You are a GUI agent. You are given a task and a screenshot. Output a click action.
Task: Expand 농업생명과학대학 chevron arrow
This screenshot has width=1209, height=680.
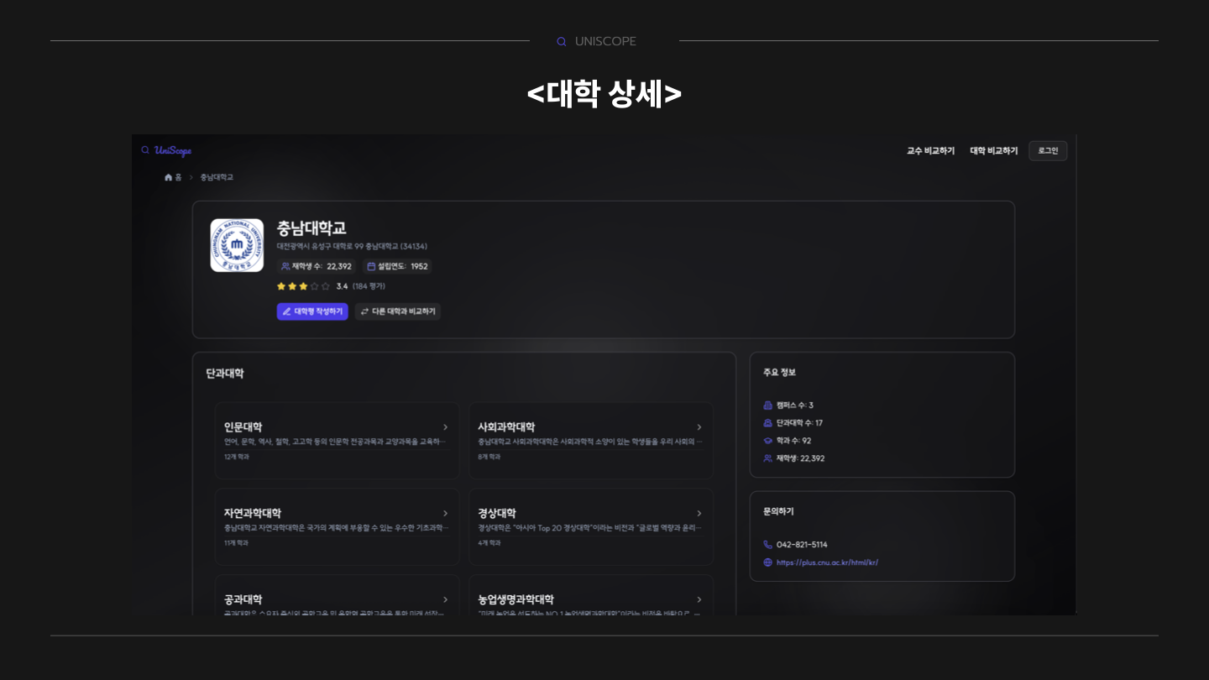click(699, 600)
